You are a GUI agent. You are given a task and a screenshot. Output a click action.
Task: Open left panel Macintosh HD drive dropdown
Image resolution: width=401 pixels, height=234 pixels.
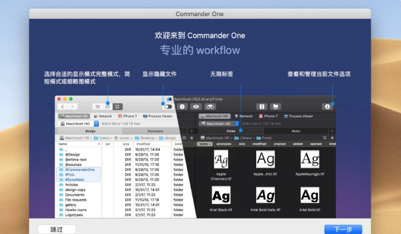pyautogui.click(x=79, y=123)
